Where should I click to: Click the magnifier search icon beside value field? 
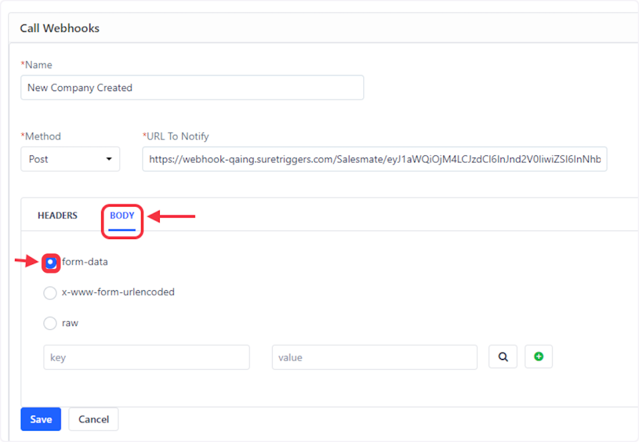(502, 357)
